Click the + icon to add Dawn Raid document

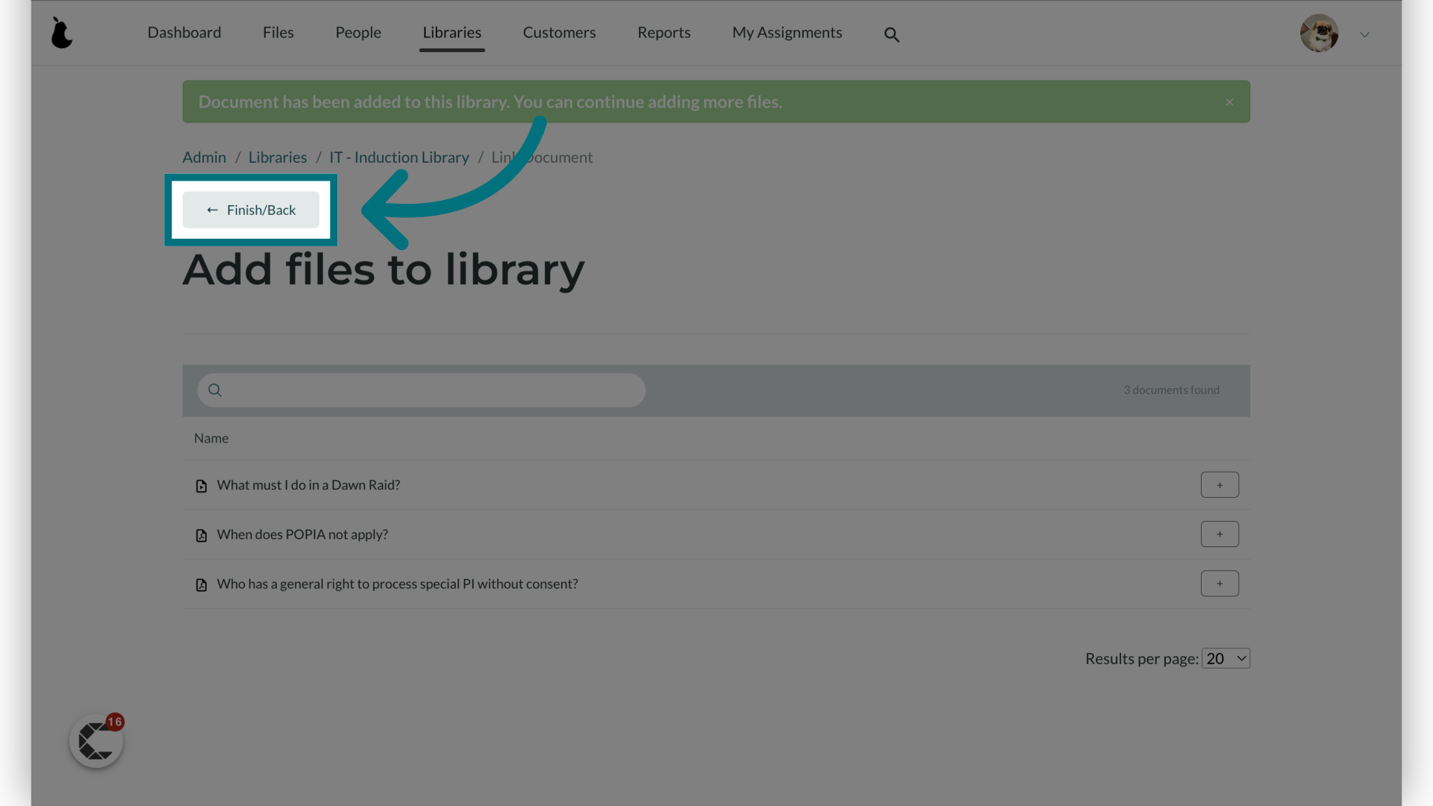(x=1220, y=484)
